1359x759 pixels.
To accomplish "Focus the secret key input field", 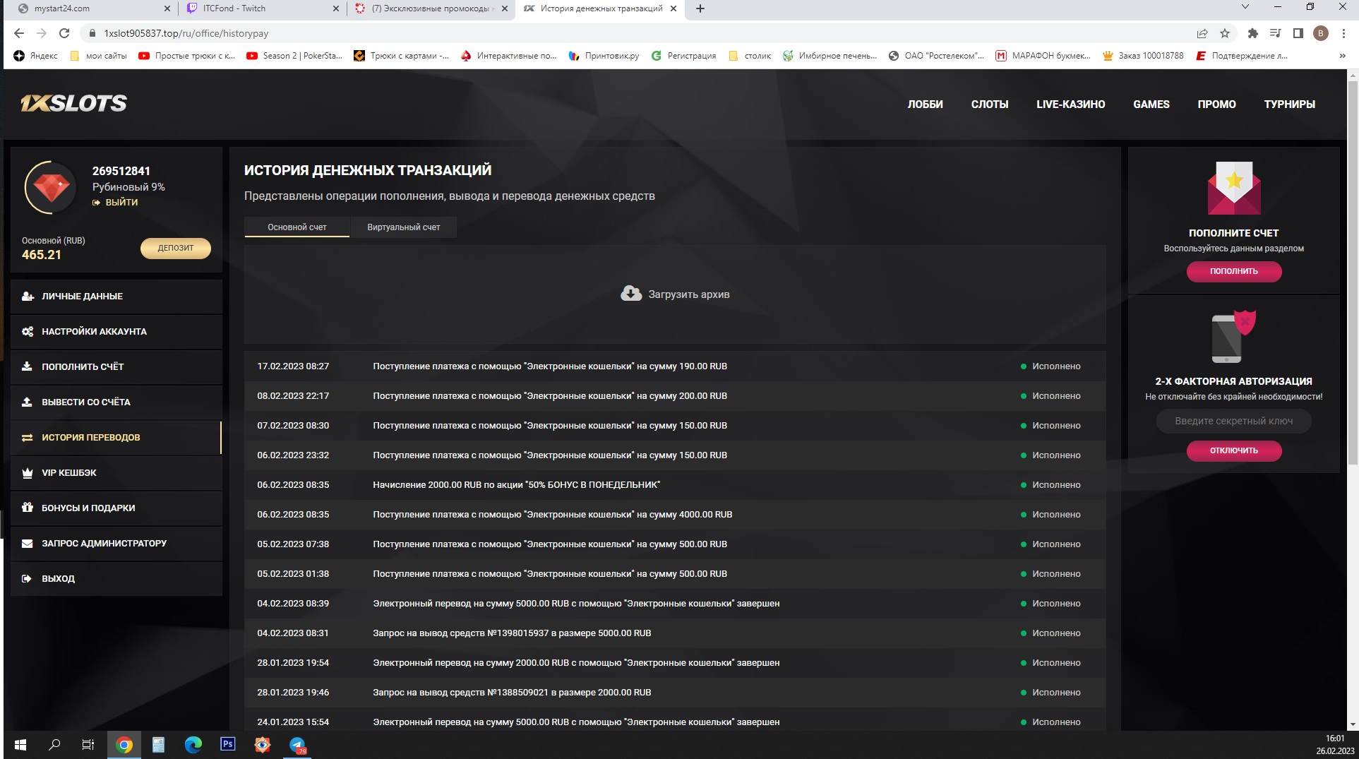I will pos(1233,421).
